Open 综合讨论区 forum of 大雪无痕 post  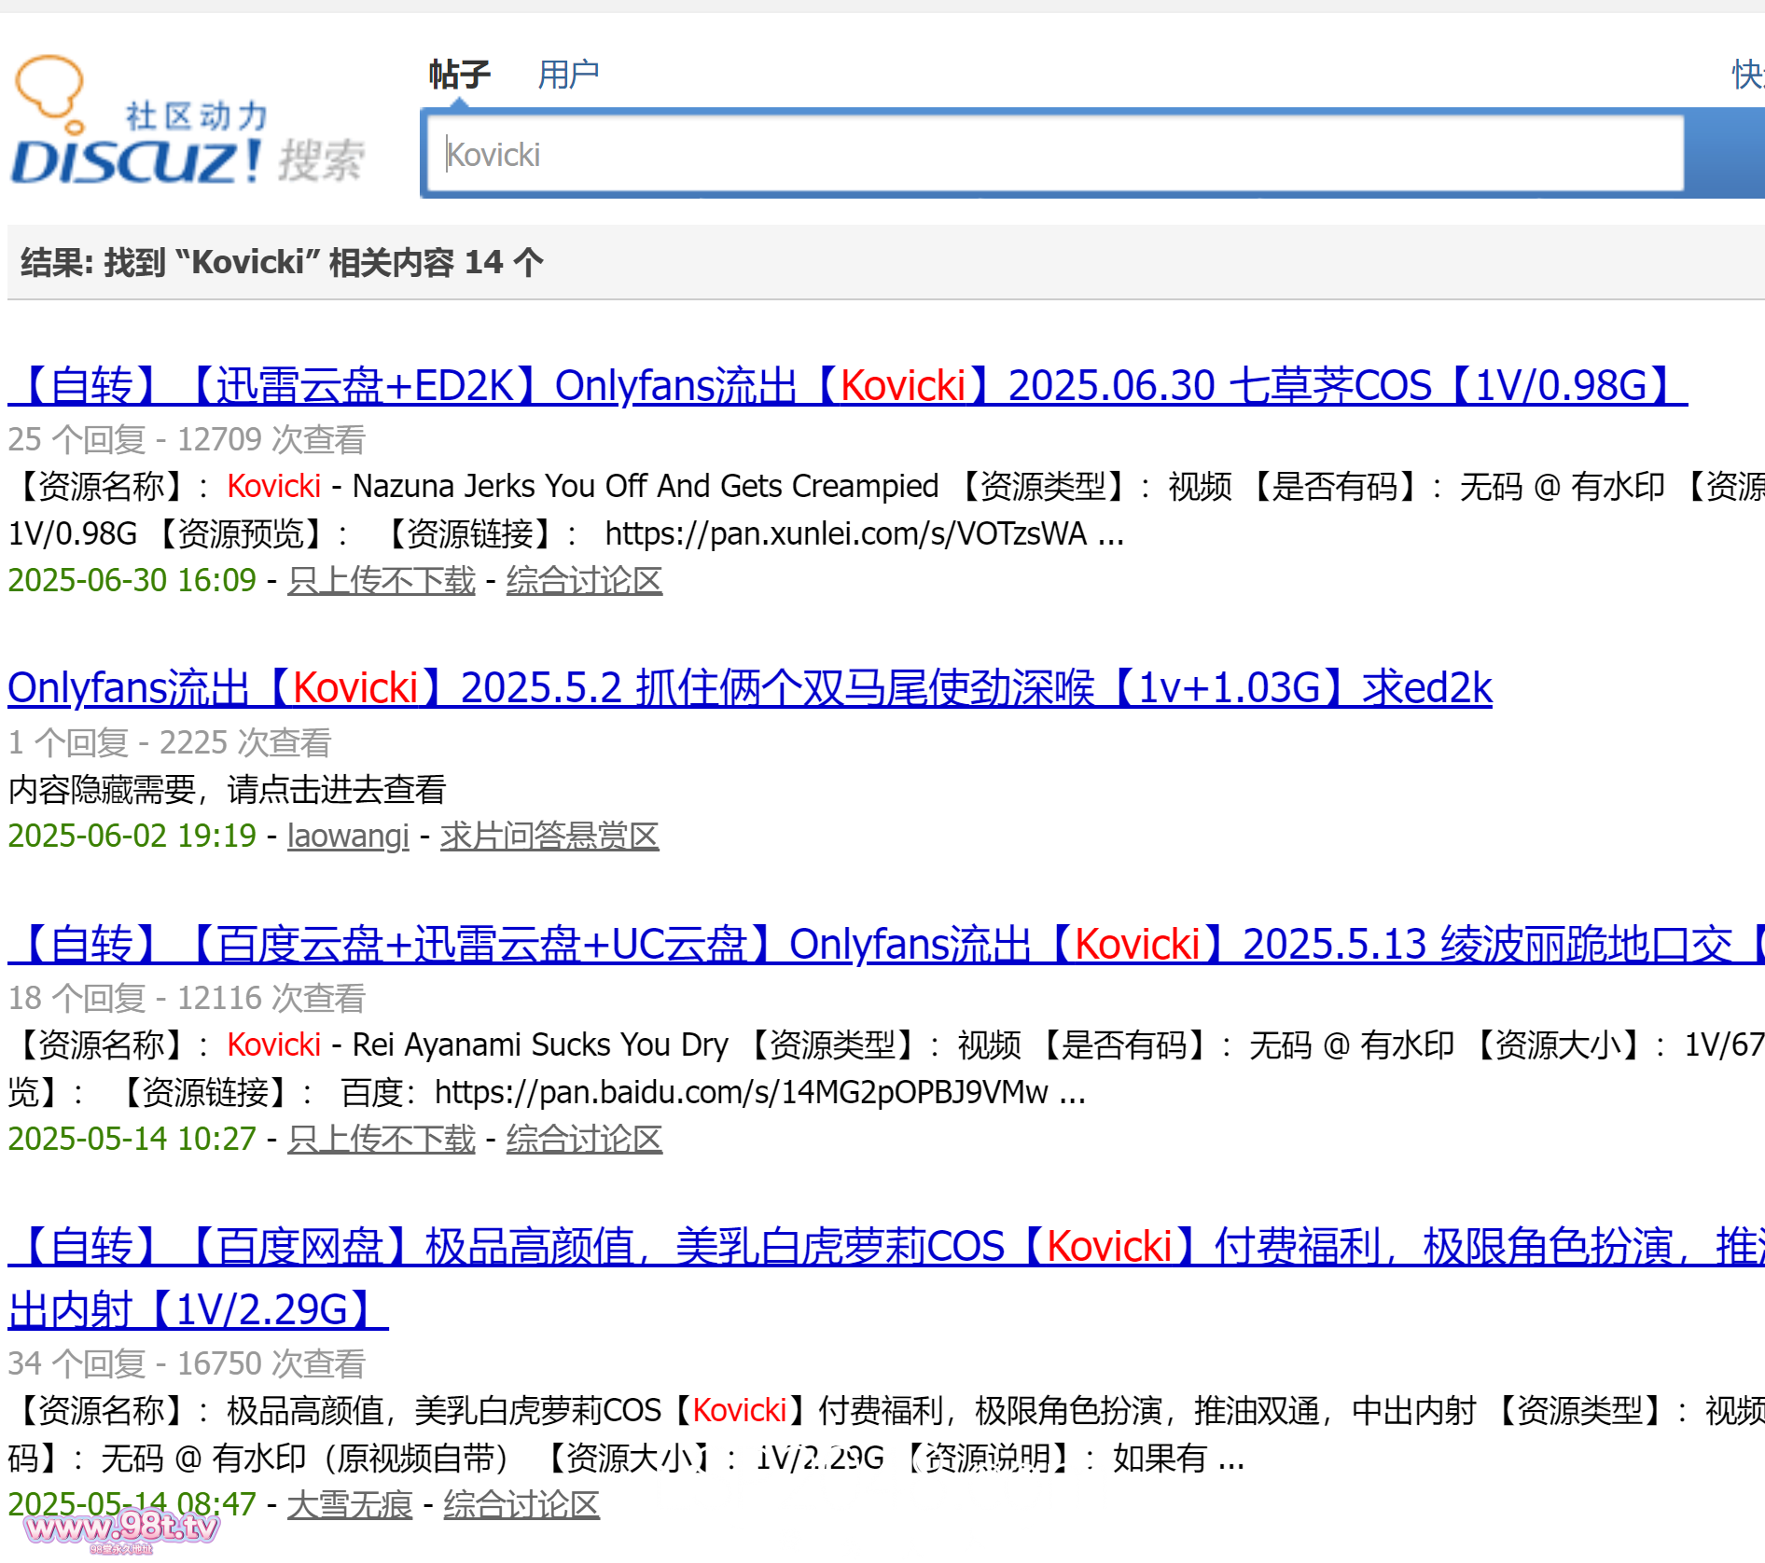(x=521, y=1504)
